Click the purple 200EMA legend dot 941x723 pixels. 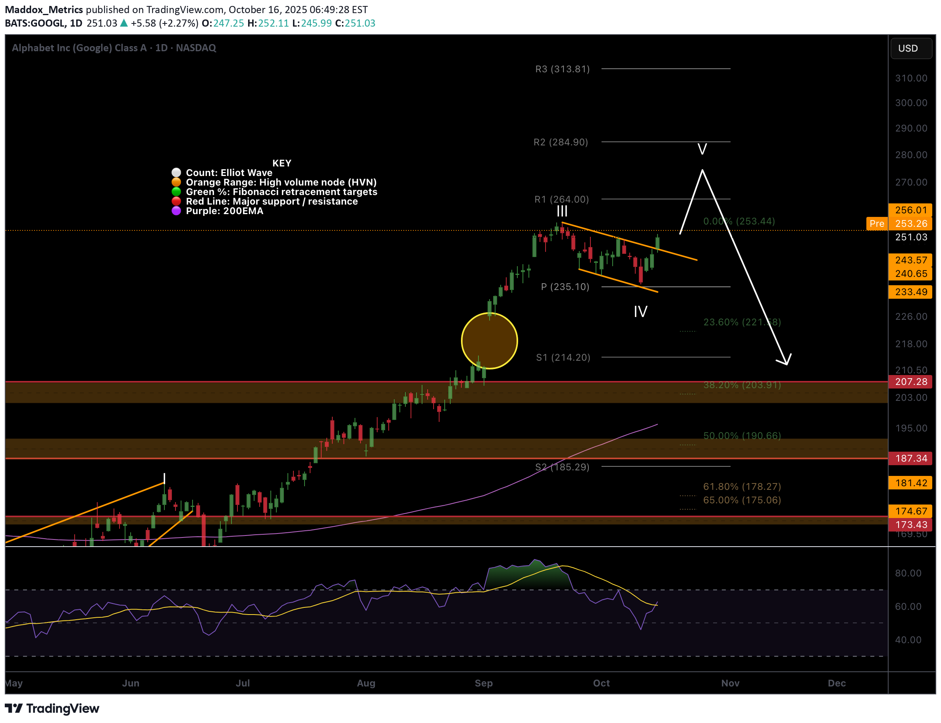click(x=176, y=211)
